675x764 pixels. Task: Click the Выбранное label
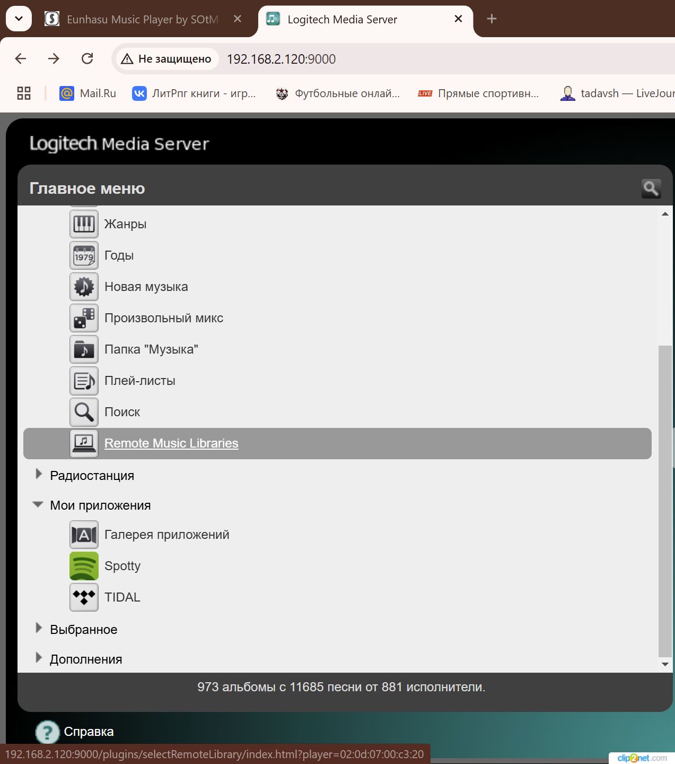84,630
